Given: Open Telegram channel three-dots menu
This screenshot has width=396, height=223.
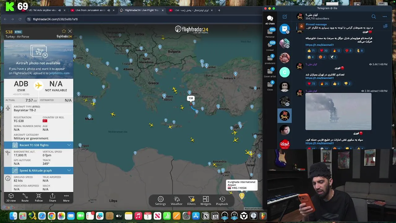Looking at the screenshot, I should pyautogui.click(x=385, y=17).
